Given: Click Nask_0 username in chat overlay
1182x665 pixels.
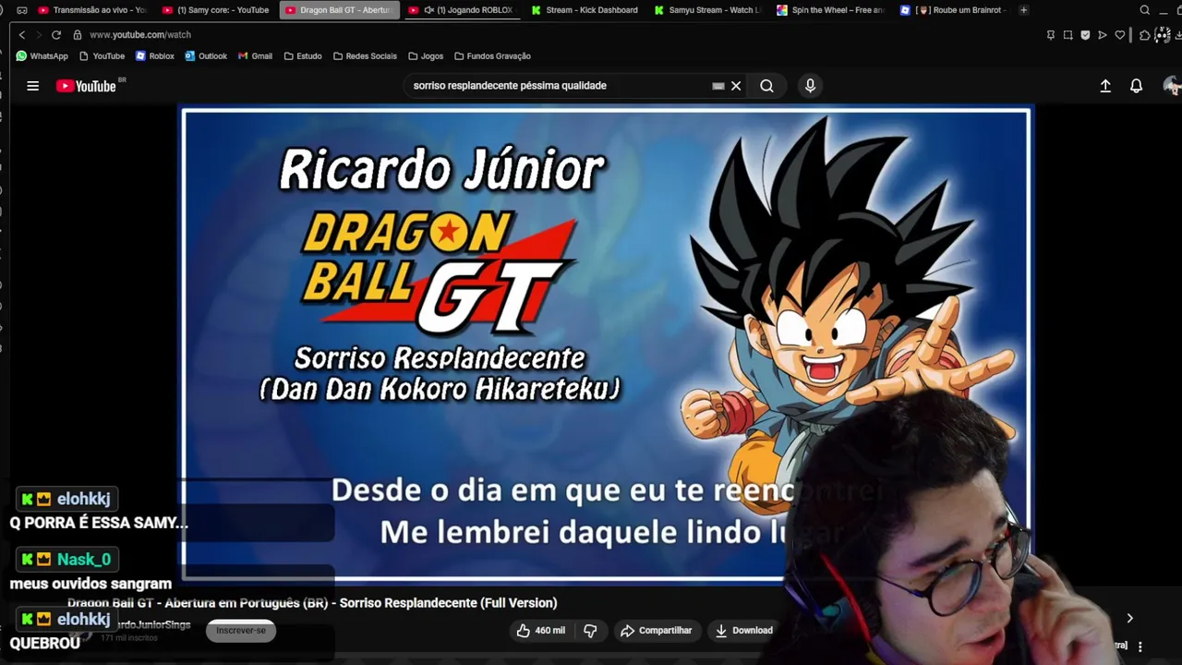Looking at the screenshot, I should (84, 560).
